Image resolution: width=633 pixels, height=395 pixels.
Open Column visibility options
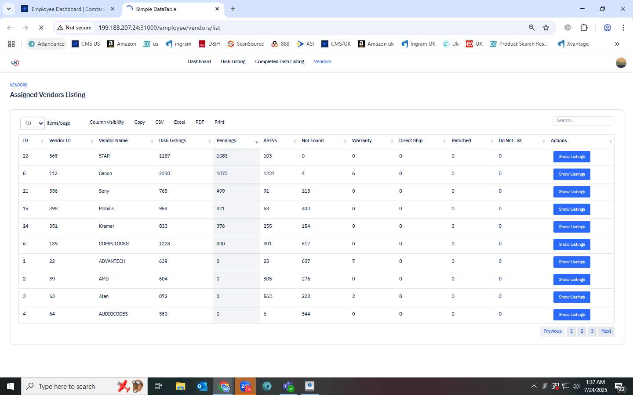pyautogui.click(x=107, y=122)
